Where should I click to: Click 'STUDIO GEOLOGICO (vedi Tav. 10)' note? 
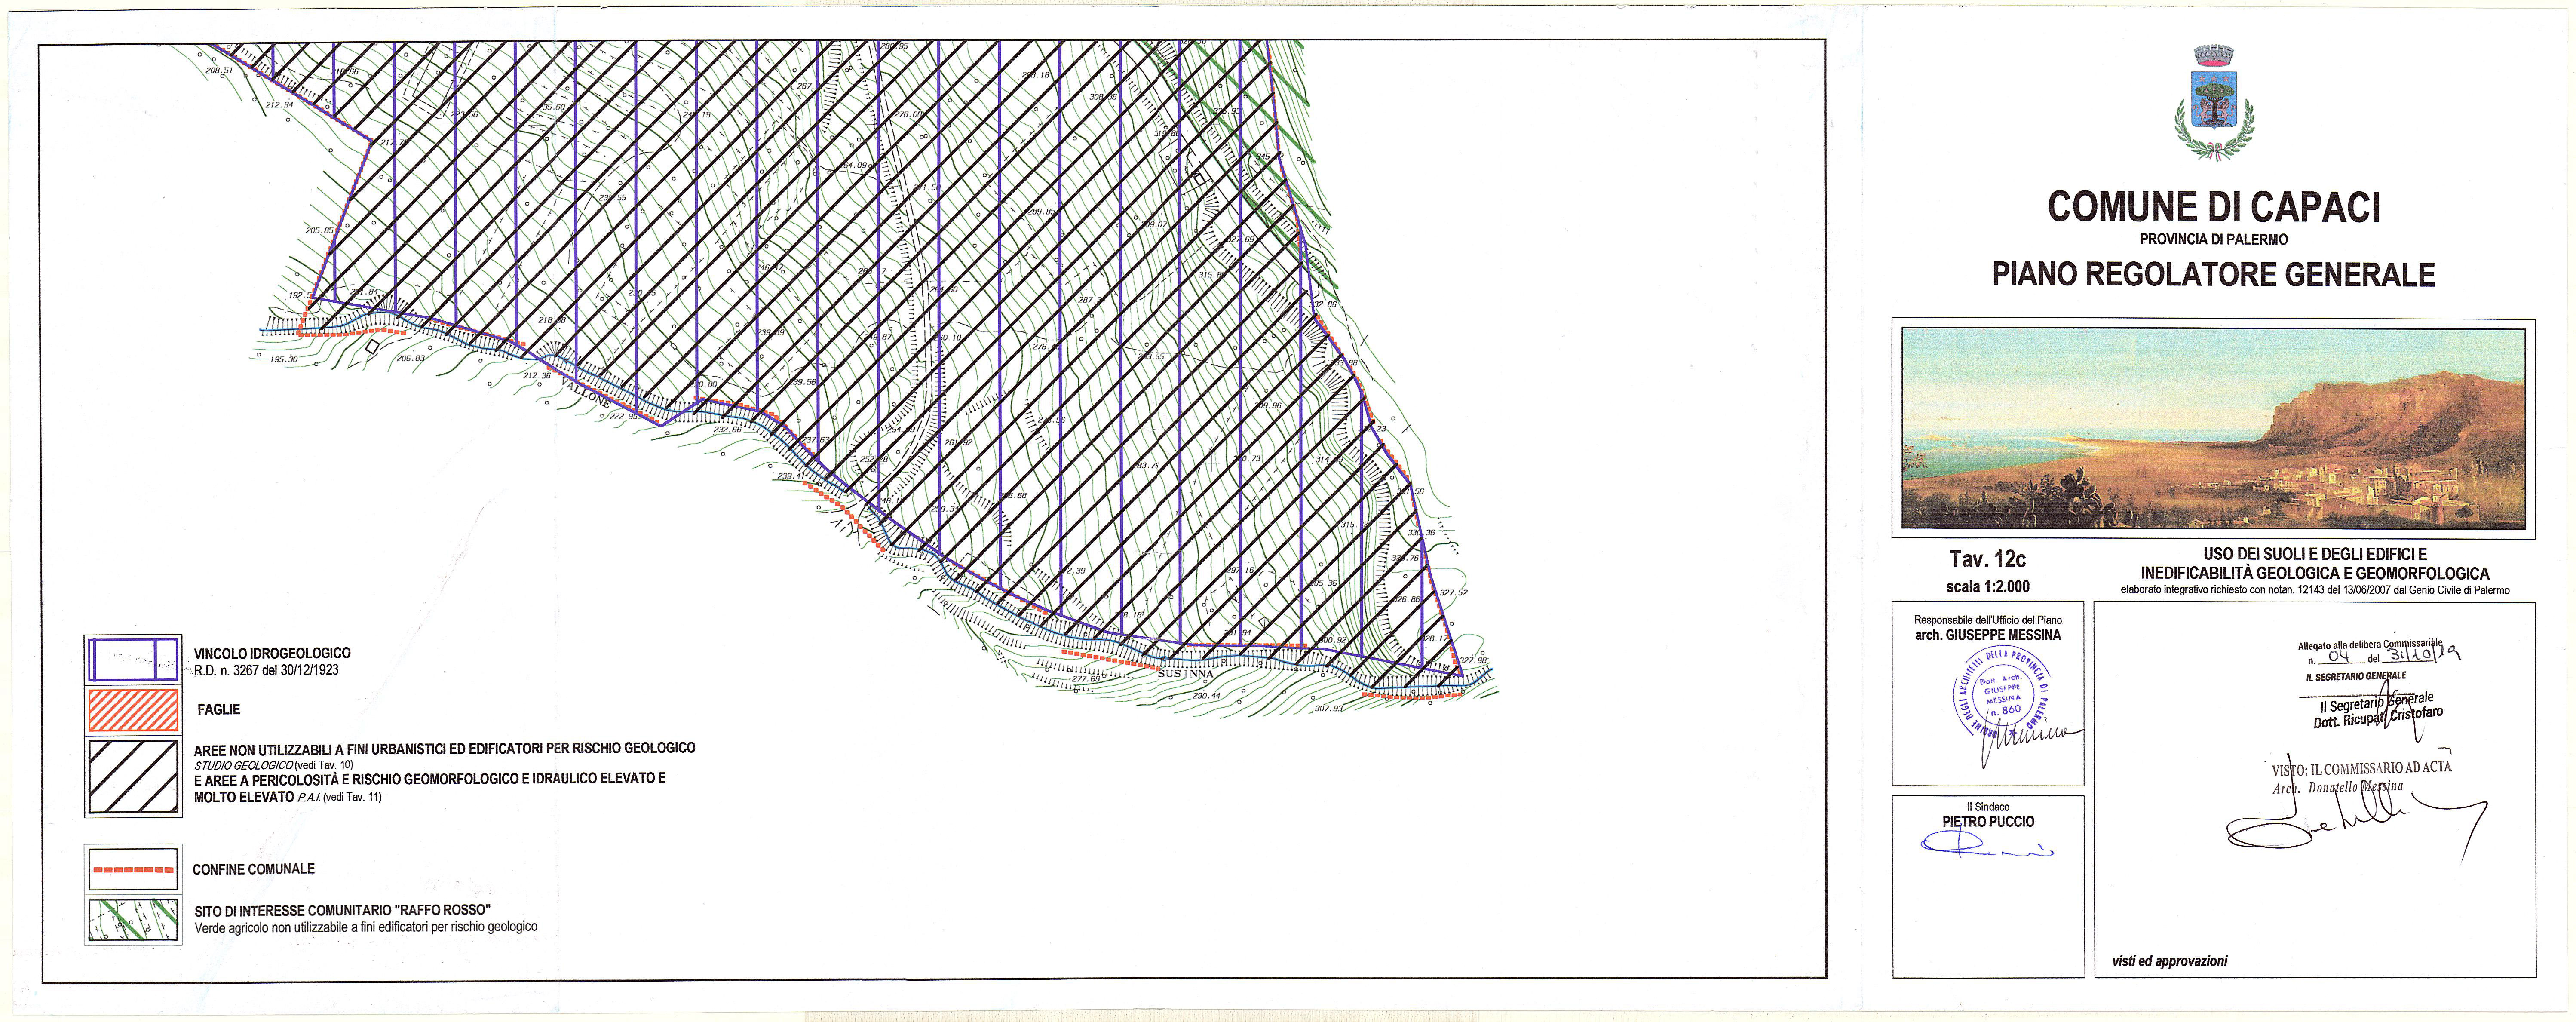click(x=273, y=765)
